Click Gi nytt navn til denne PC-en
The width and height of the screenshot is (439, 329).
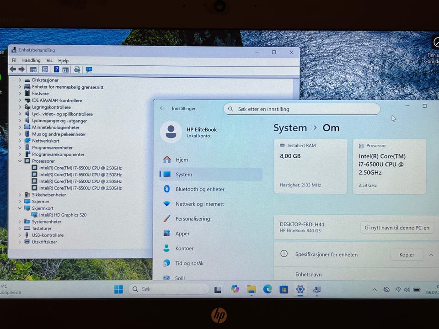(397, 228)
